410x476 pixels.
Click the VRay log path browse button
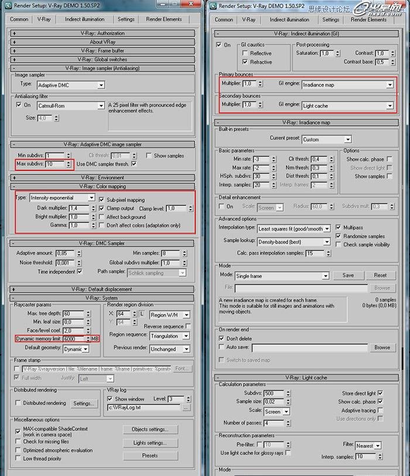(x=186, y=408)
